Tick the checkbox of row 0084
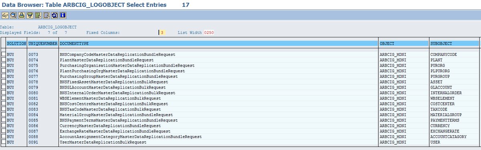Viewport: 481px width, 150px height. tap(4, 114)
